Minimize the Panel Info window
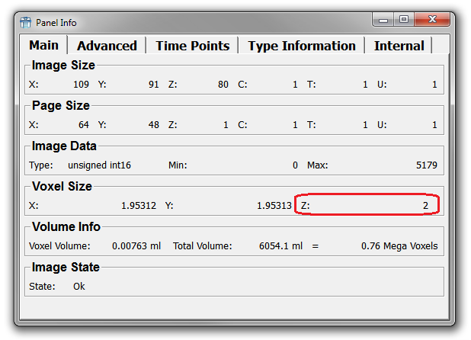Image resolution: width=471 pixels, height=340 pixels. 383,20
